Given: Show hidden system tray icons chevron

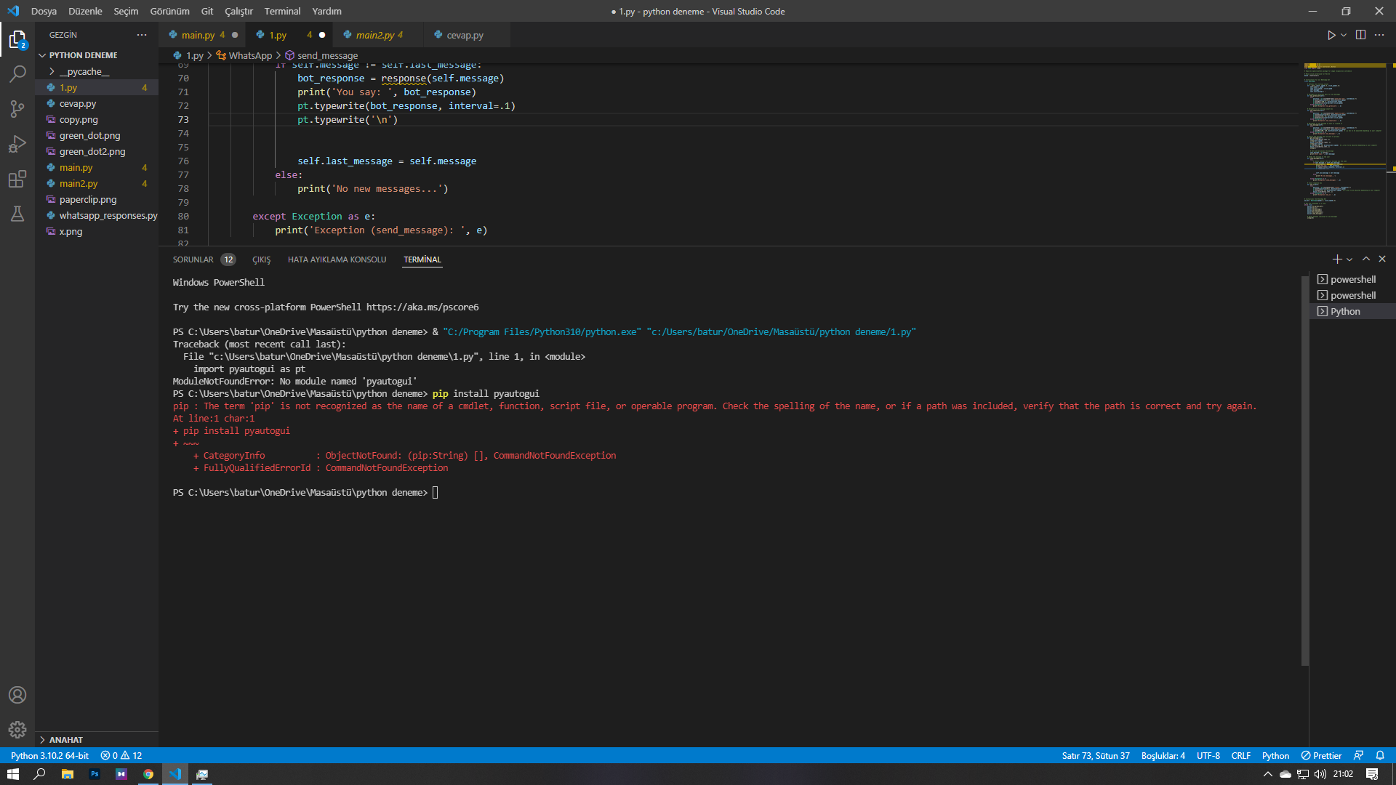Looking at the screenshot, I should point(1268,774).
